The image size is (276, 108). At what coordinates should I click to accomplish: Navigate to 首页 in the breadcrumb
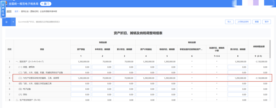click(16, 11)
